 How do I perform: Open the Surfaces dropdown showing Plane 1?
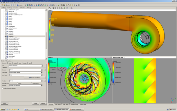[42, 70]
